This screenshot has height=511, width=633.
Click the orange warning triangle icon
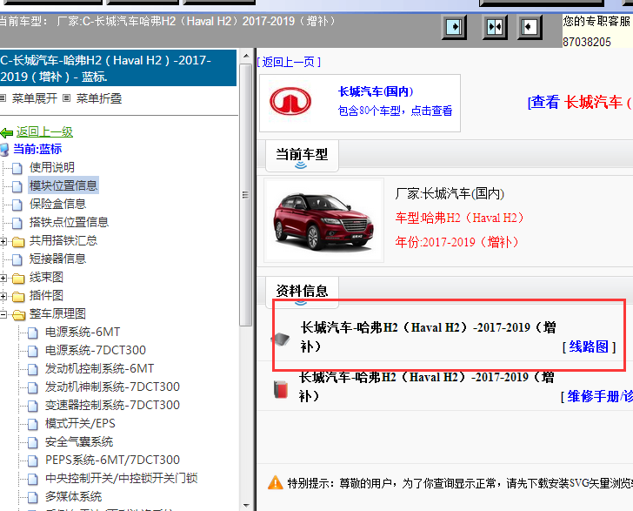pos(276,482)
